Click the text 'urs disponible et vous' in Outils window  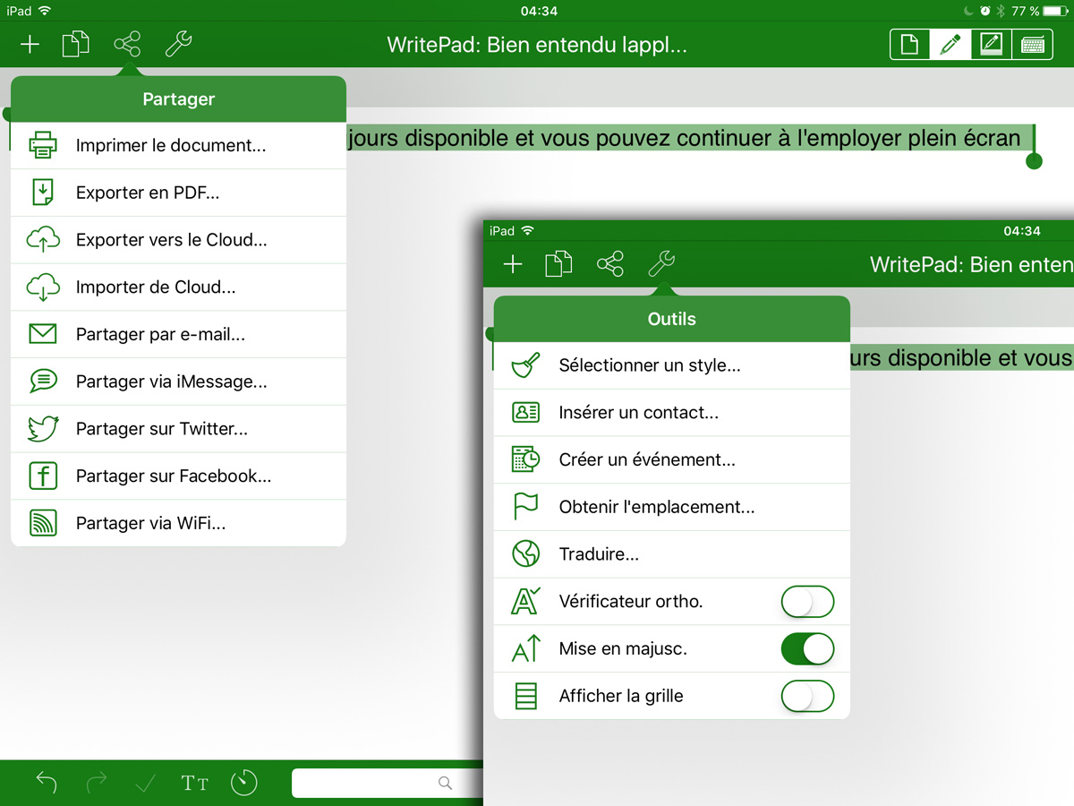[x=961, y=358]
